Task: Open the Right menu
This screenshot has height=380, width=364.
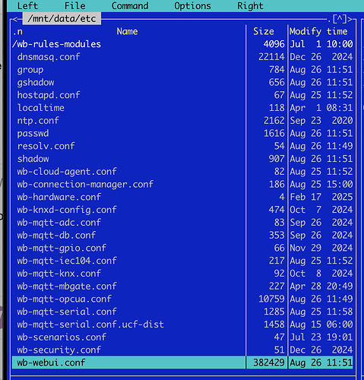Action: click(x=250, y=5)
